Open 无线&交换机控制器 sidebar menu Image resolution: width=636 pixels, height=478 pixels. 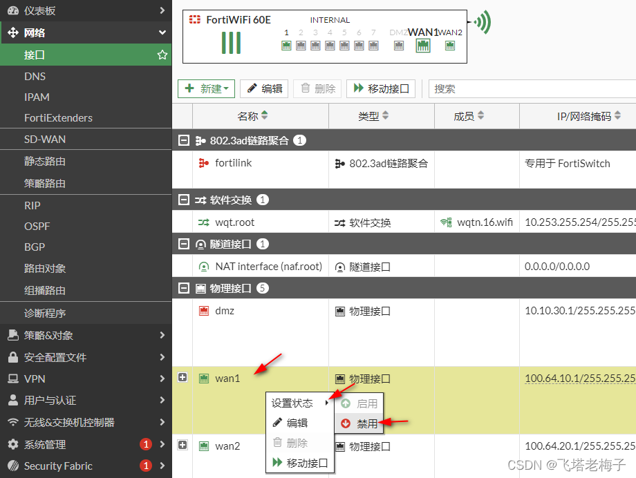coord(86,422)
